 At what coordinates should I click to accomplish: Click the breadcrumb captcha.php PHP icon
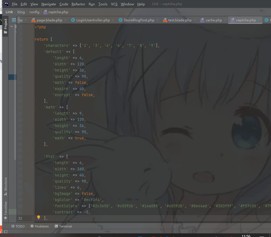click(x=46, y=12)
